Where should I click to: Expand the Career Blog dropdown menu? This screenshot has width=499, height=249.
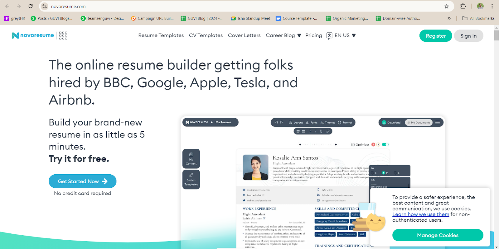(283, 35)
